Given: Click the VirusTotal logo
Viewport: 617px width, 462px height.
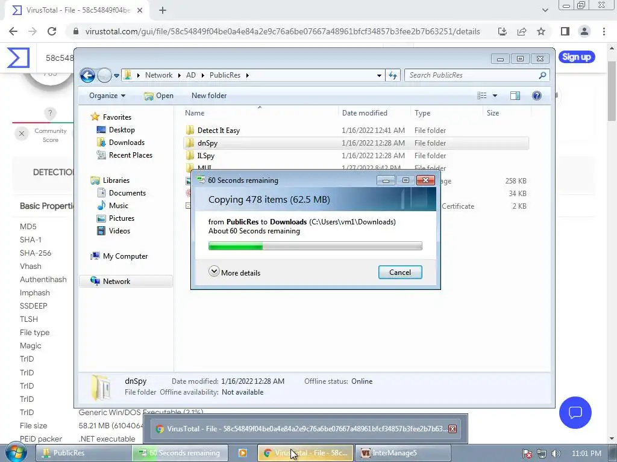Looking at the screenshot, I should click(x=18, y=58).
